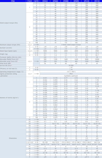The width and height of the screenshot is (102, 158).
Task: Click the 'Moment of Inertia (kg*cm²)' label
Action: point(9,98)
